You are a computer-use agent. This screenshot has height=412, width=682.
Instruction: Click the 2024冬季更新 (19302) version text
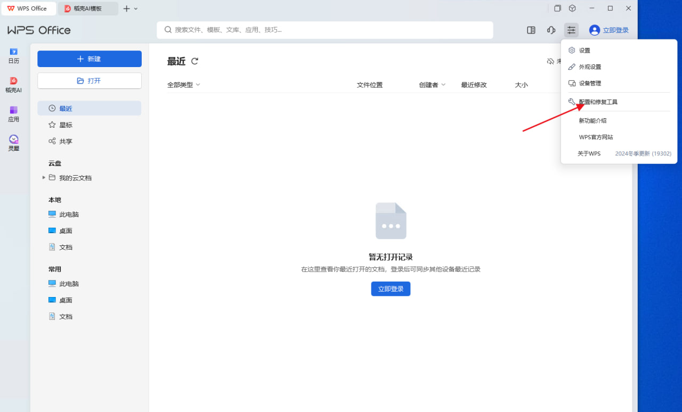(643, 154)
